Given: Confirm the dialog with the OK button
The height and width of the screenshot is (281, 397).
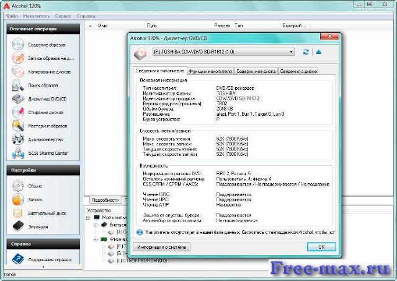Looking at the screenshot, I should tap(321, 247).
